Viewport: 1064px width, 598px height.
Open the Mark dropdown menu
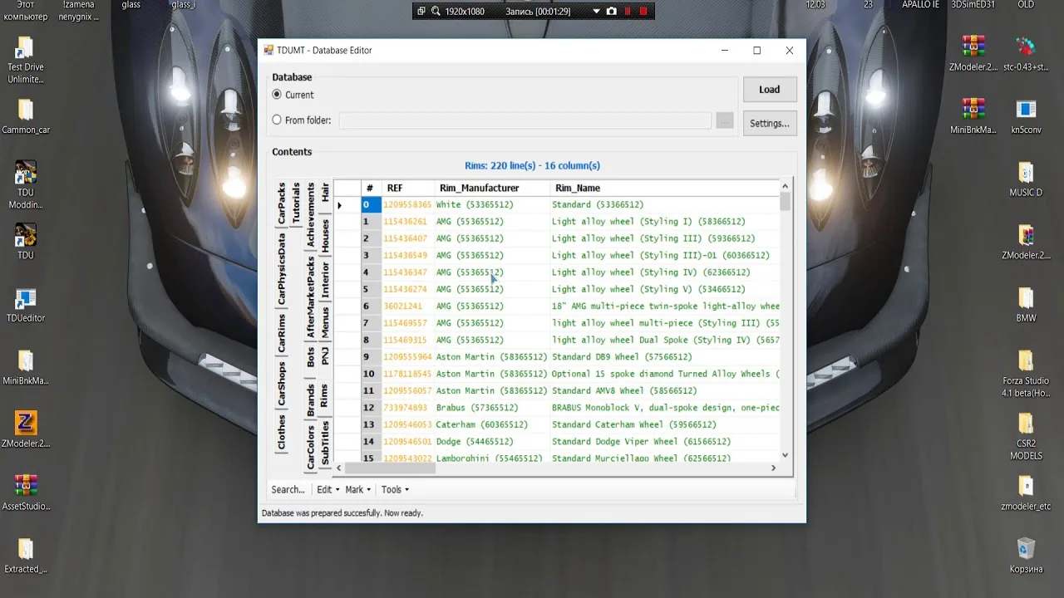357,489
